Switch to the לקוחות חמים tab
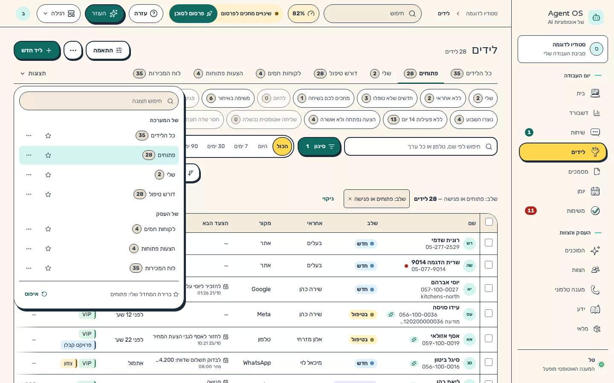This screenshot has height=383, width=614. coord(278,74)
